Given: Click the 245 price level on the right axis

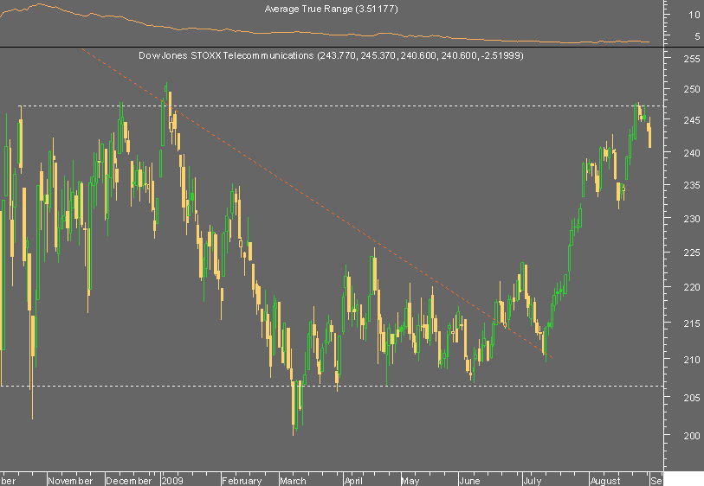Looking at the screenshot, I should point(691,120).
